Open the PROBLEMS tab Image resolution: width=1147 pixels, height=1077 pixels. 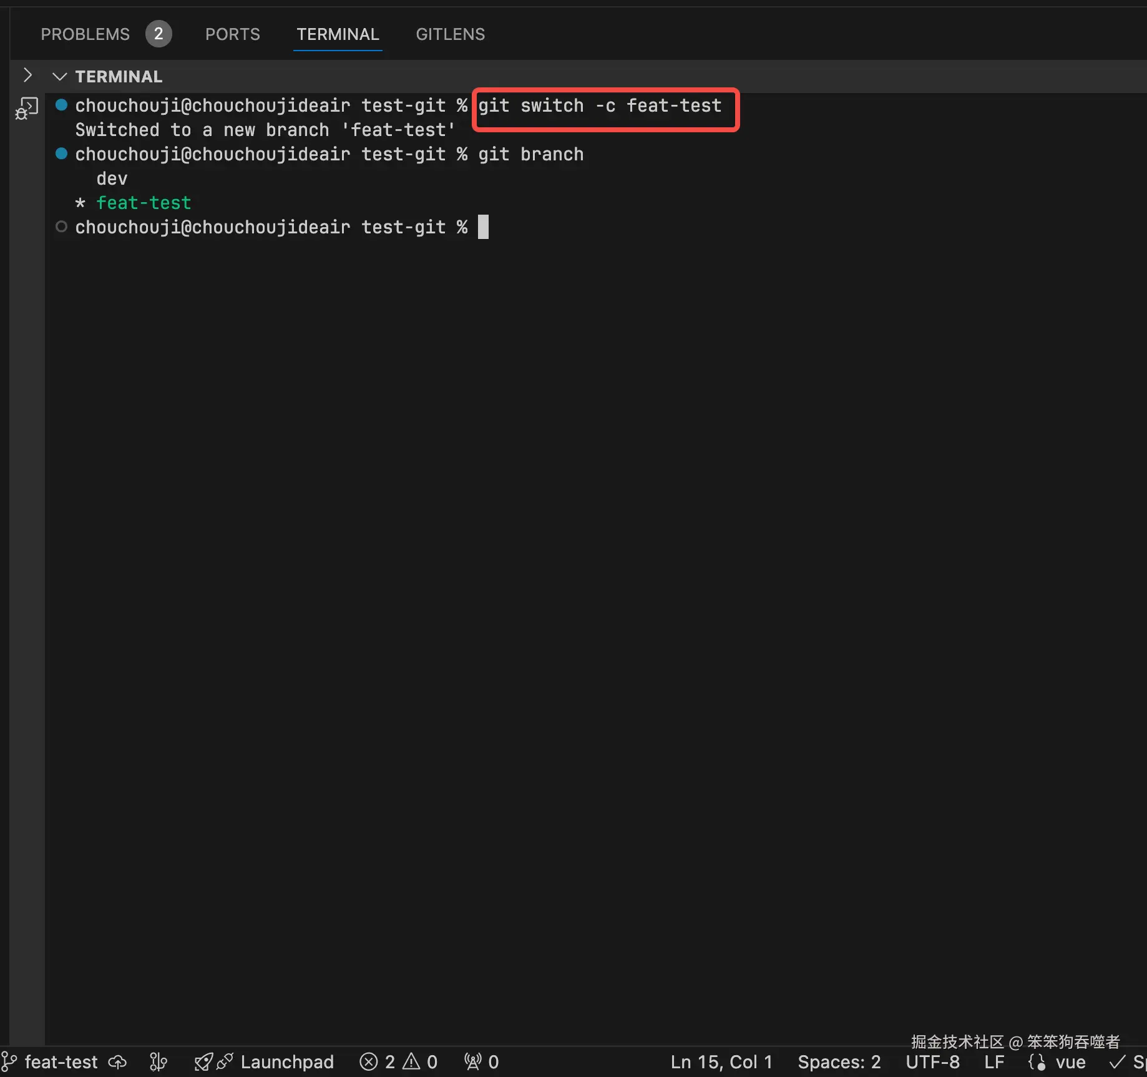click(85, 34)
